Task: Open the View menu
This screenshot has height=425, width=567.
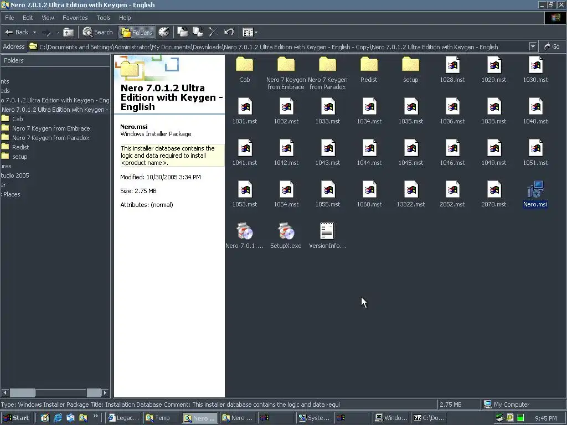Action: coord(48,18)
